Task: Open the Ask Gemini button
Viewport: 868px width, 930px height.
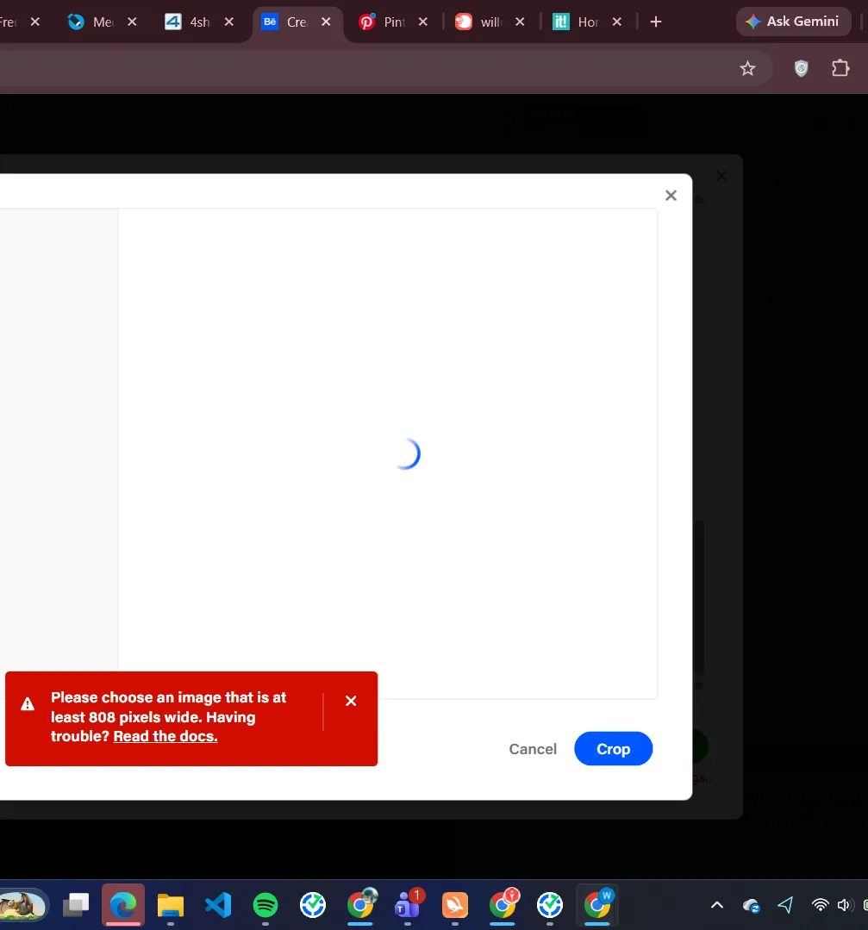Action: pos(793,22)
